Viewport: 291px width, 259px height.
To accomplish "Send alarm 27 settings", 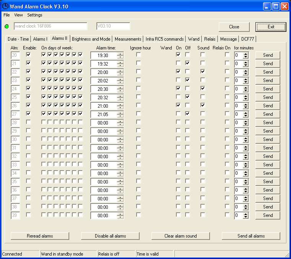I will click(x=268, y=114).
